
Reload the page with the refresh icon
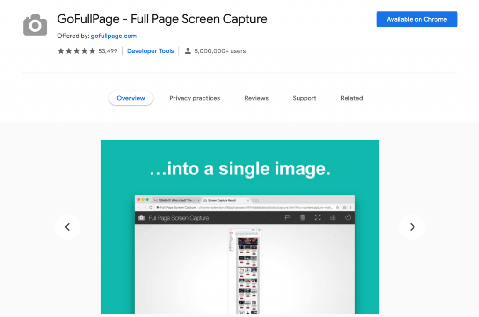pos(151,208)
